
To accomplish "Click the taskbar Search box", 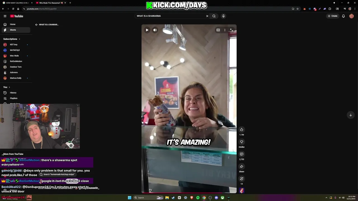I will coord(148,198).
